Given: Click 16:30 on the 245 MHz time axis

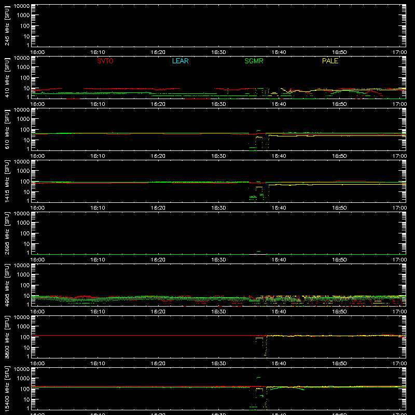Looking at the screenshot, I should [x=218, y=52].
